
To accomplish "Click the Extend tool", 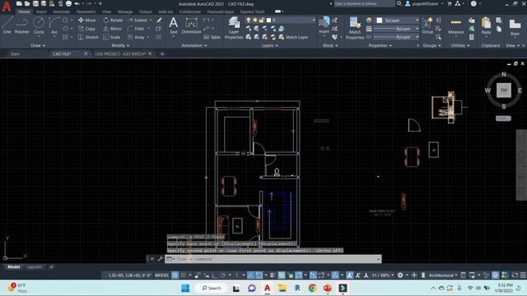I will (x=138, y=20).
